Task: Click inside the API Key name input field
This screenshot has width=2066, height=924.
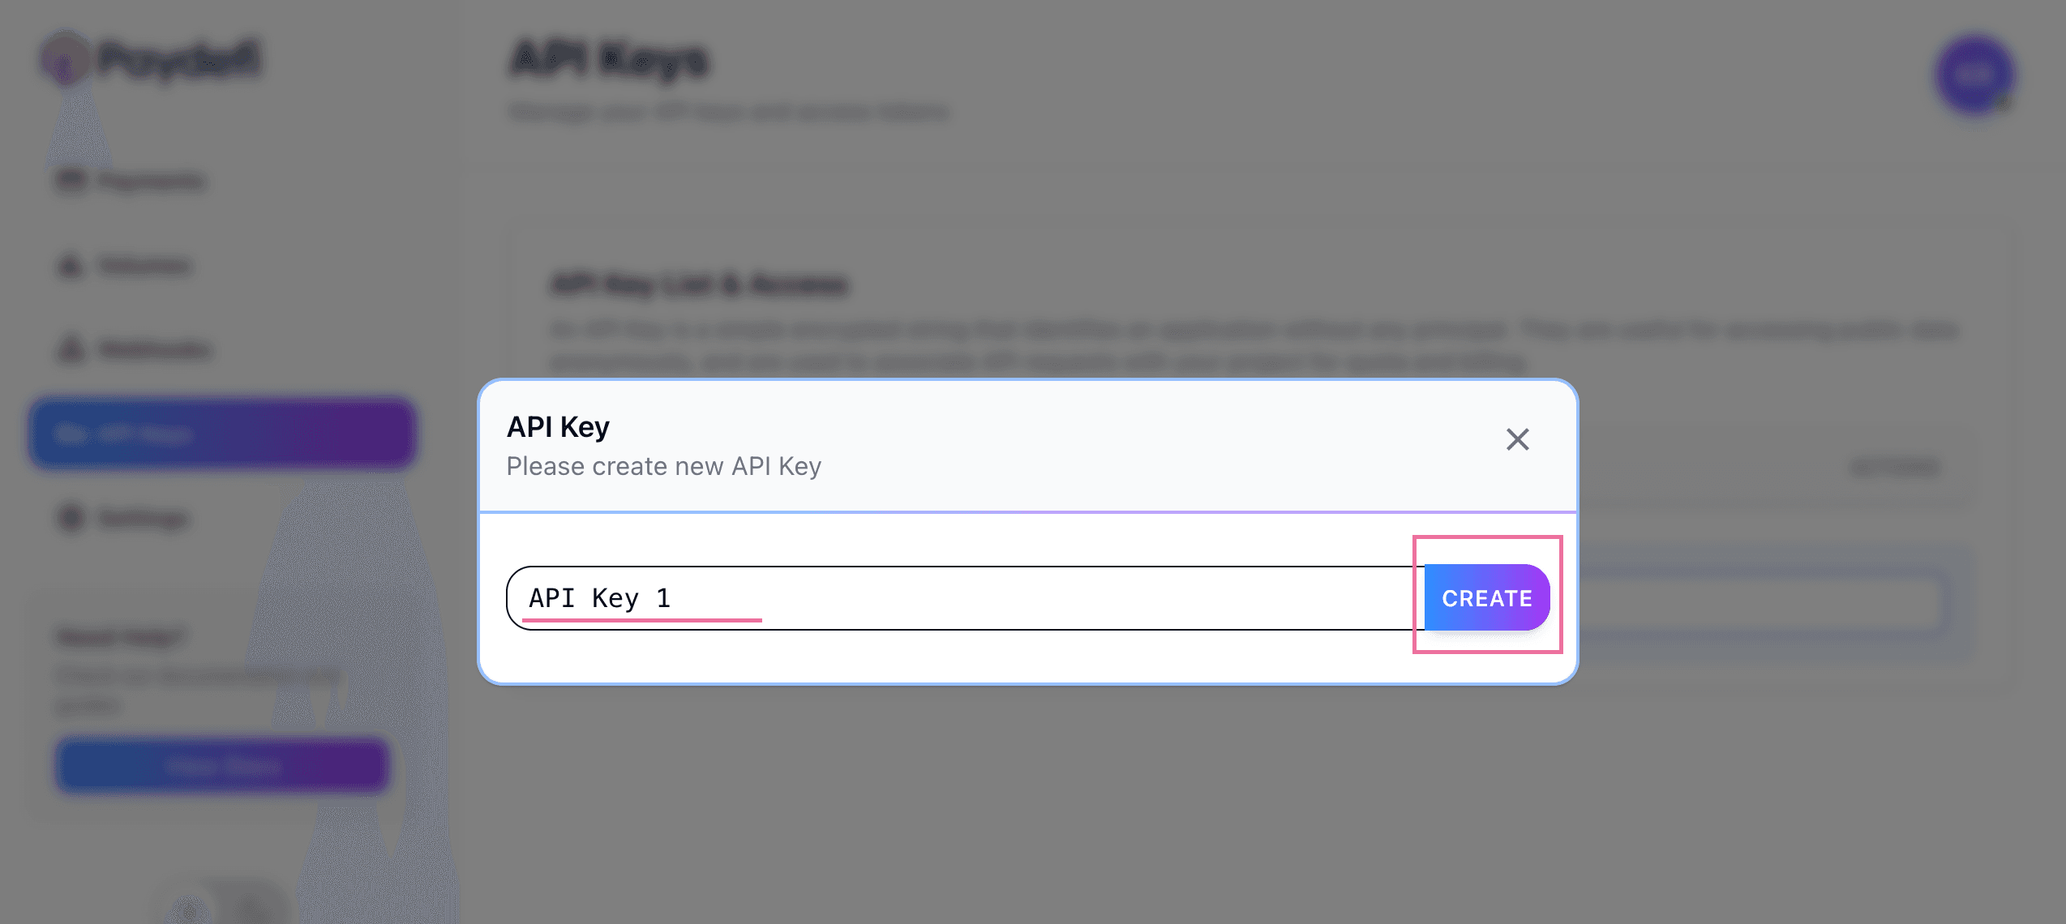Action: coord(973,597)
